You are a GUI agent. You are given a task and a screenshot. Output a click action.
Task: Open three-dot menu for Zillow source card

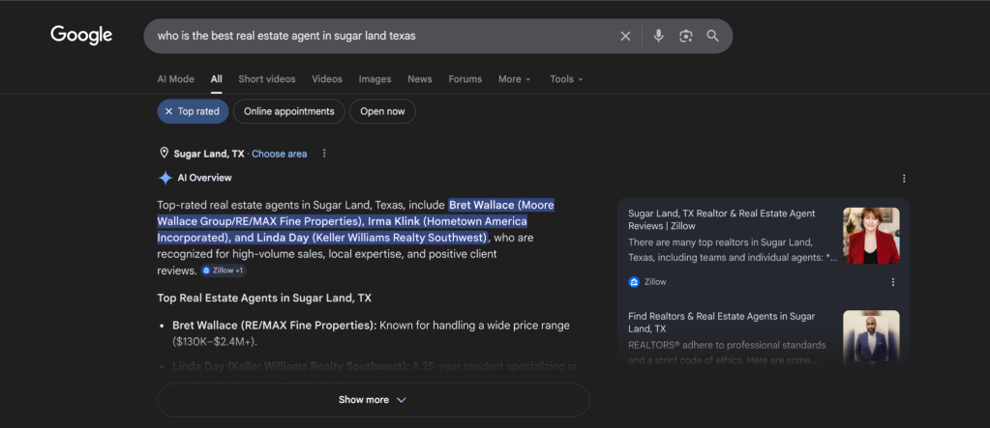[893, 282]
